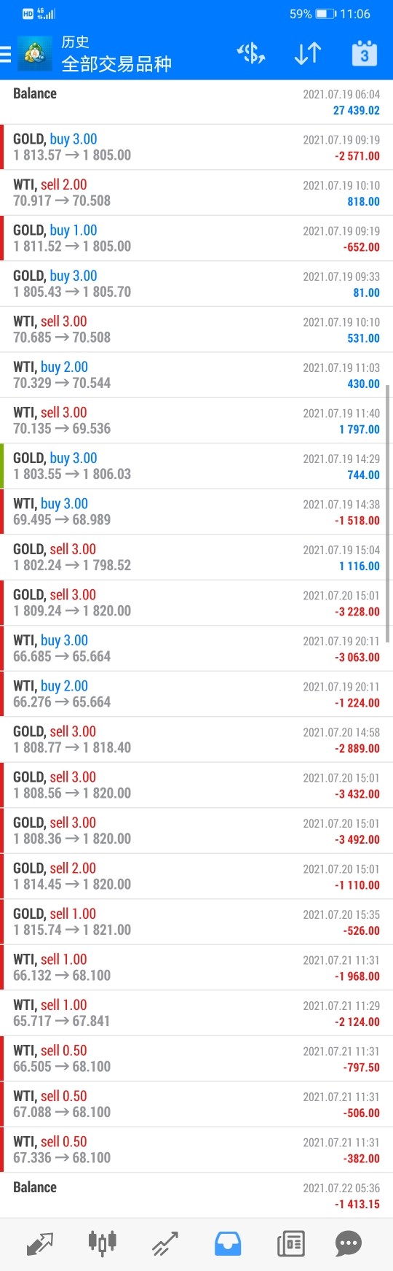Go to Quotes tab in bottom bar

point(39,1243)
